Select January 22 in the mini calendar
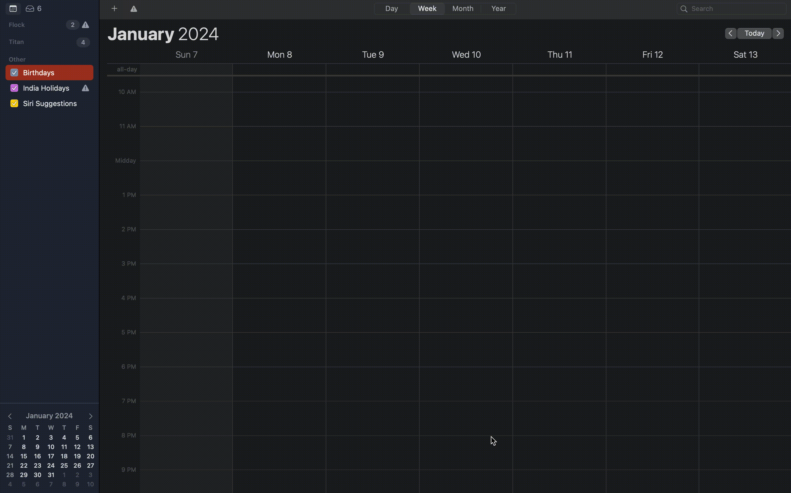The height and width of the screenshot is (493, 791). [24, 466]
